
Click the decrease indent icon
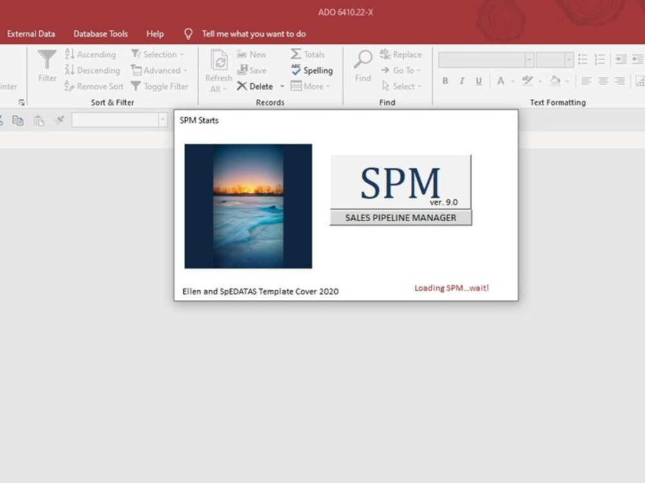click(638, 59)
